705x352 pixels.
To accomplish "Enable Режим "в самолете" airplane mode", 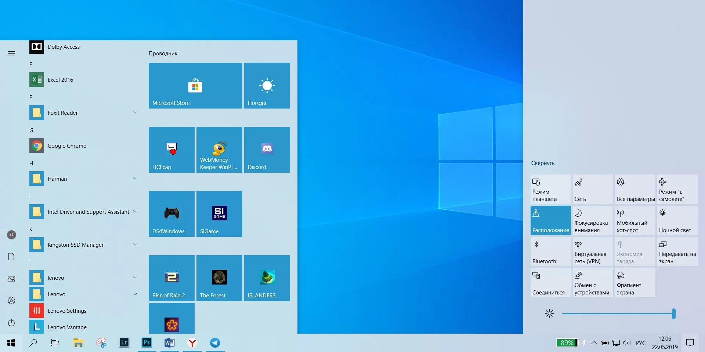I will click(677, 189).
